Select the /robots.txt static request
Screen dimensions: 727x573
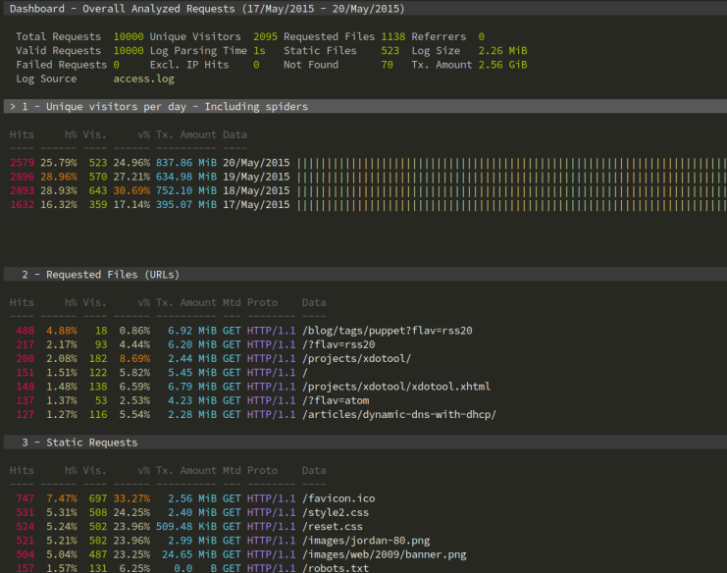[335, 567]
